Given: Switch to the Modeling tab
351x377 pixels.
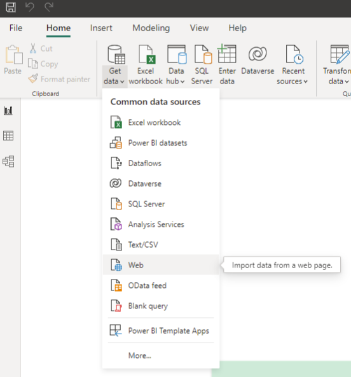Looking at the screenshot, I should (151, 28).
